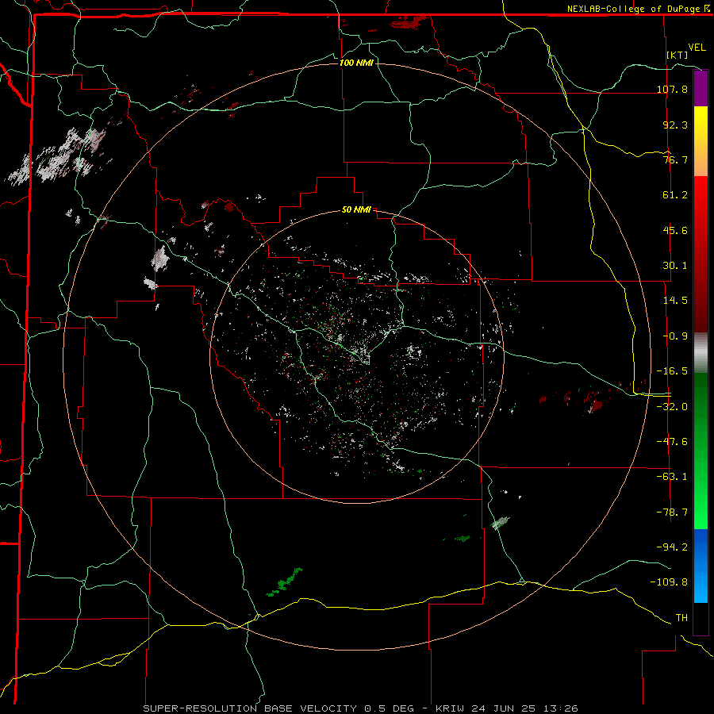Click the 14.5 value on velocity scale
714x714 pixels.
675,300
